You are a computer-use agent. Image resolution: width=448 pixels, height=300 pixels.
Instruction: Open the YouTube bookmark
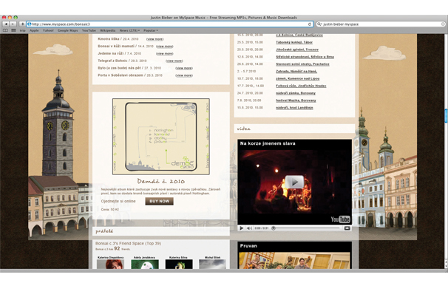pos(88,30)
